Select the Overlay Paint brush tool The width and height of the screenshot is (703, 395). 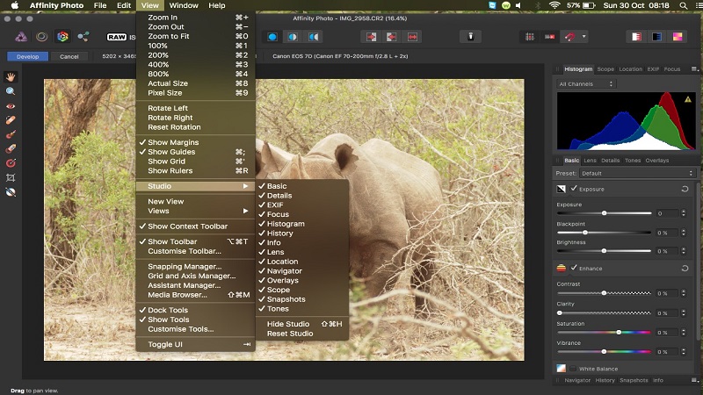click(x=11, y=134)
